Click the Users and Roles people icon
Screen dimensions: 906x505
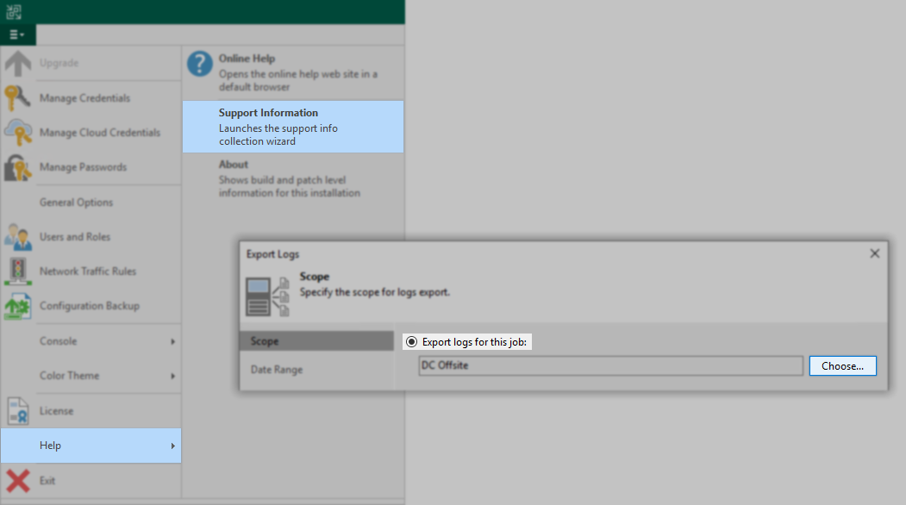point(18,237)
